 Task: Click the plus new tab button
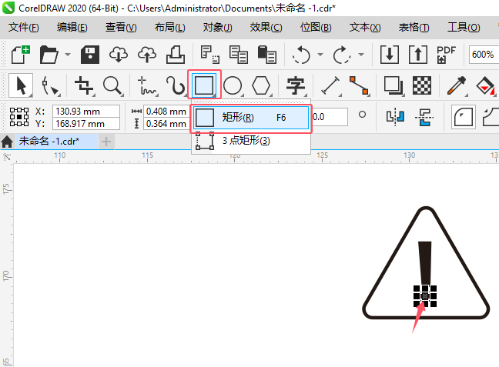(x=106, y=142)
